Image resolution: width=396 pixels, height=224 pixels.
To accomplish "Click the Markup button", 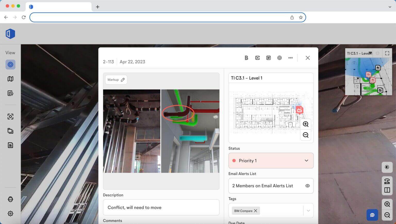I will click(x=116, y=80).
